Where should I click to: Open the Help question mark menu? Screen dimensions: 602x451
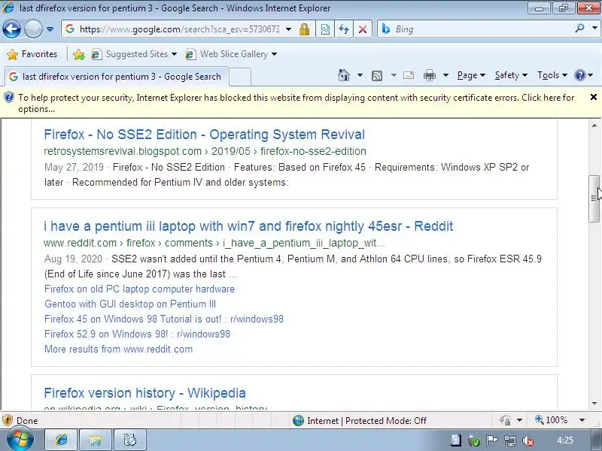583,75
